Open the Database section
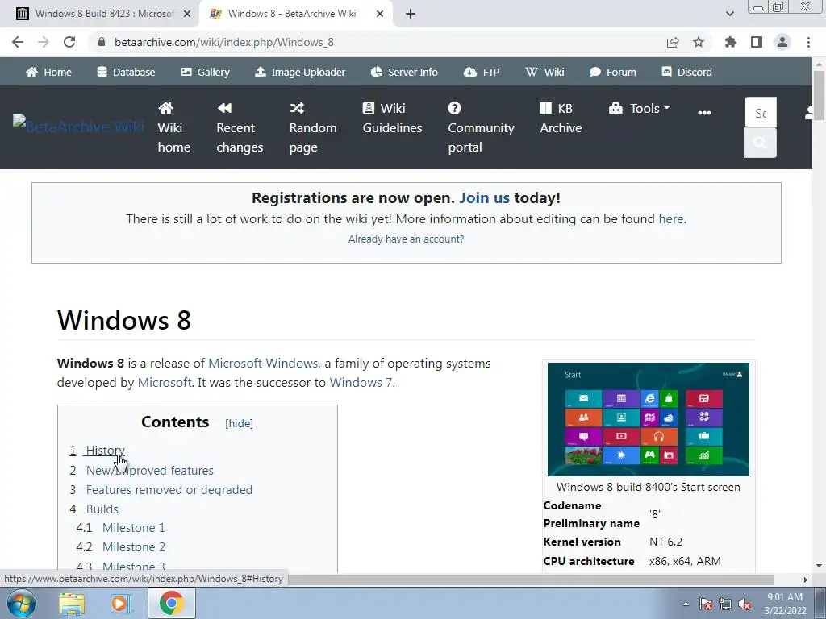Screen dimensions: 826x619 (126, 72)
